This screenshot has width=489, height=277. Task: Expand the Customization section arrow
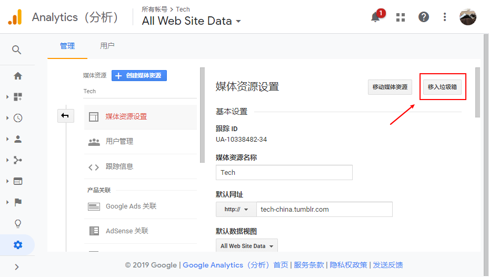click(7, 97)
